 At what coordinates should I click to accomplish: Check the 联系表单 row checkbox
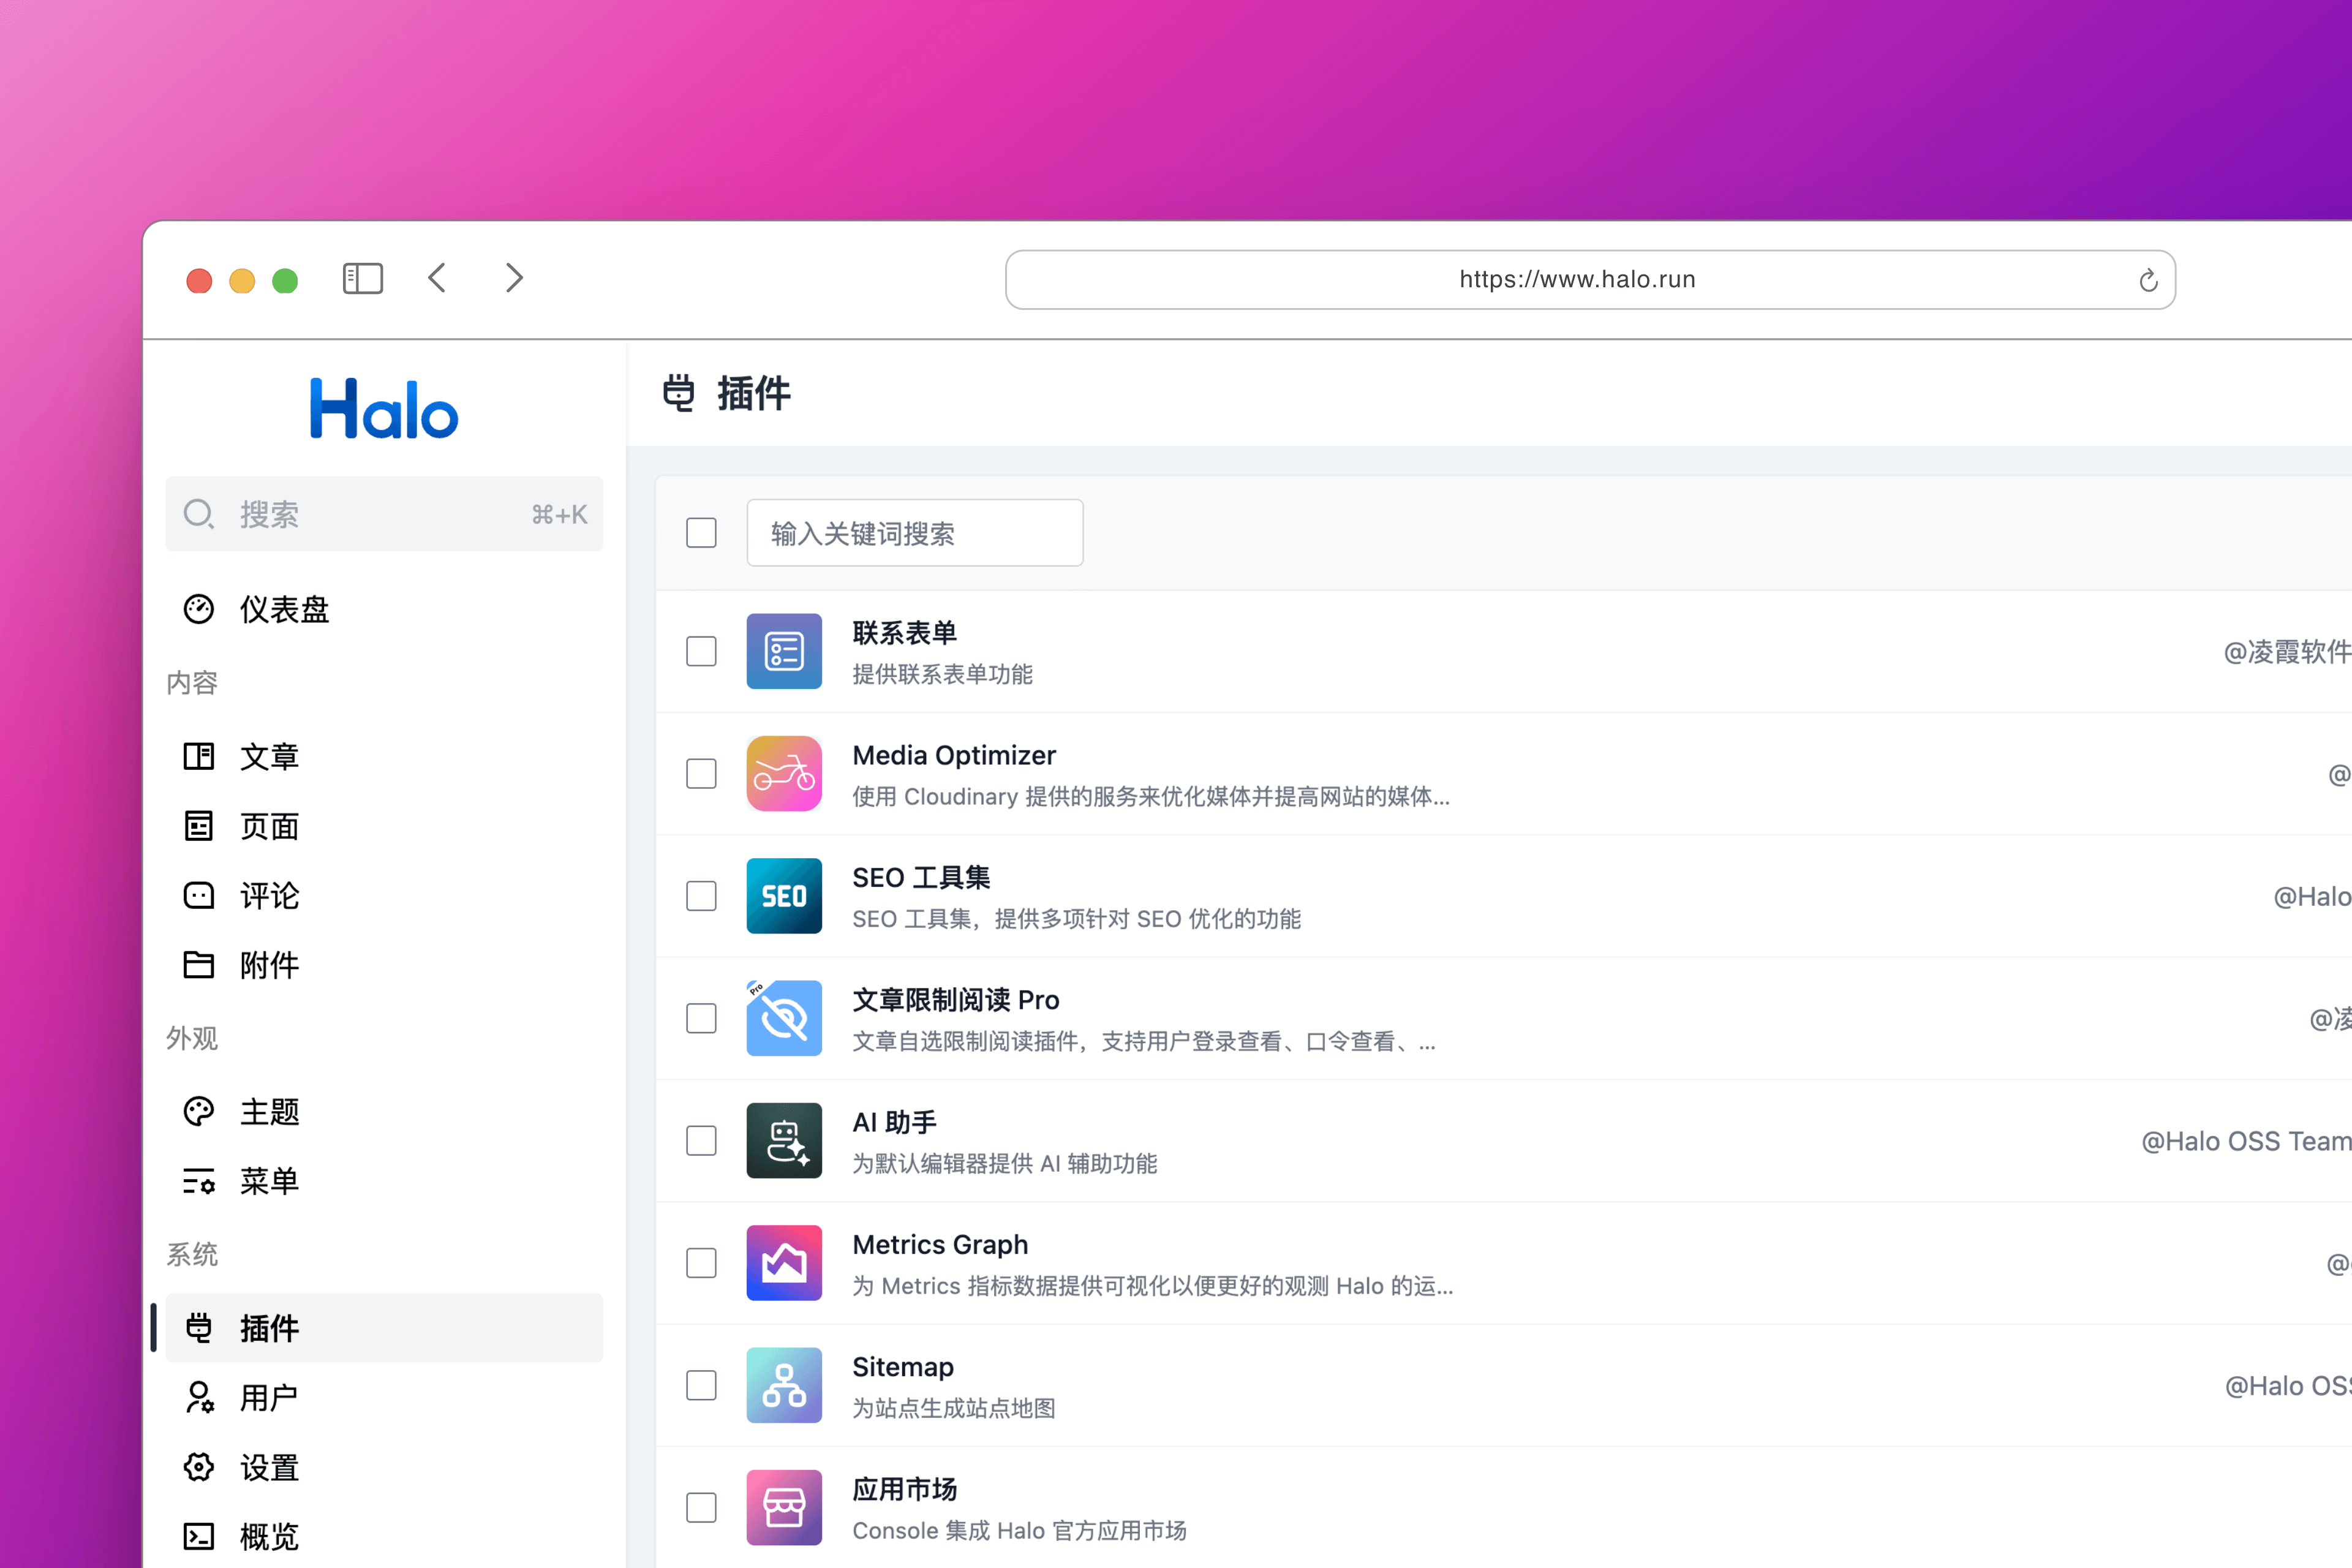(701, 651)
